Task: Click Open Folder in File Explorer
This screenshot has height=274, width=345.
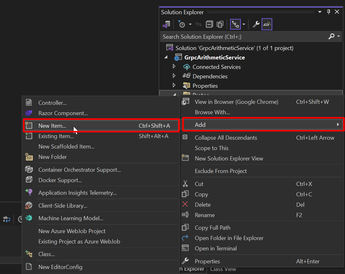Action: coord(229,238)
